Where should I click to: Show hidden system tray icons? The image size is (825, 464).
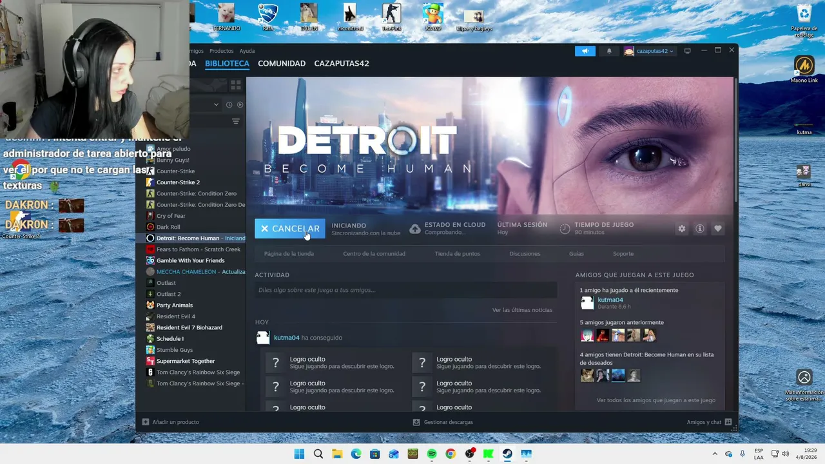[x=714, y=454]
